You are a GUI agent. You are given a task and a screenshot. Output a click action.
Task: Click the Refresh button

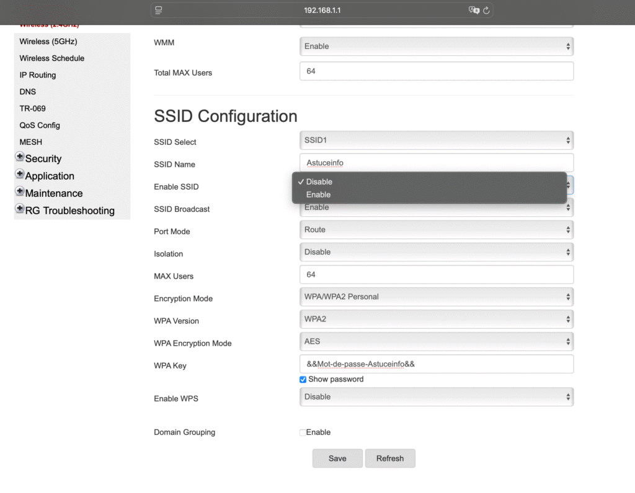390,458
